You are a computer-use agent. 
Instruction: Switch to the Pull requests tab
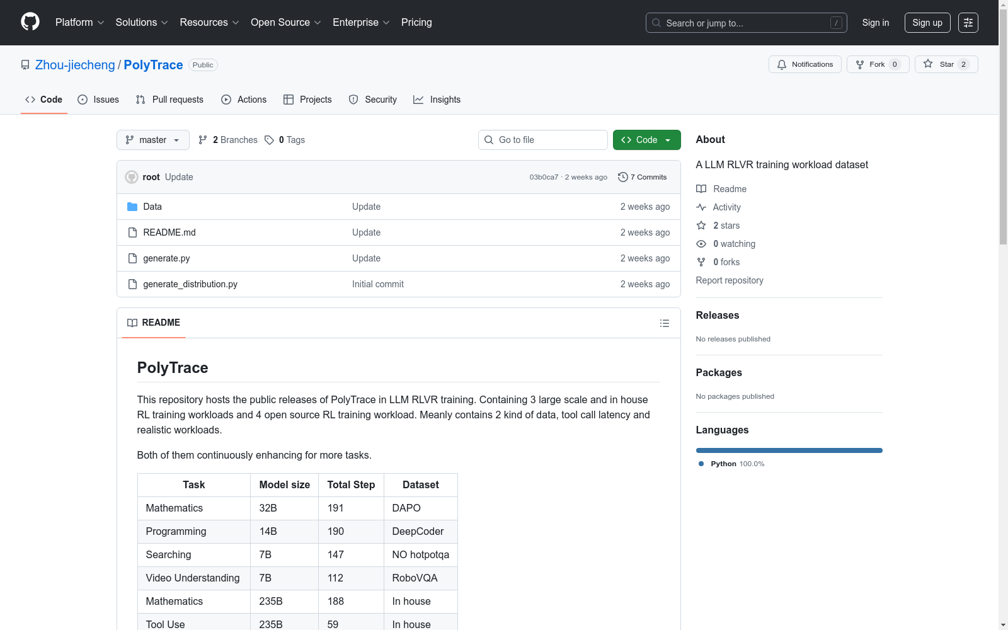(169, 100)
